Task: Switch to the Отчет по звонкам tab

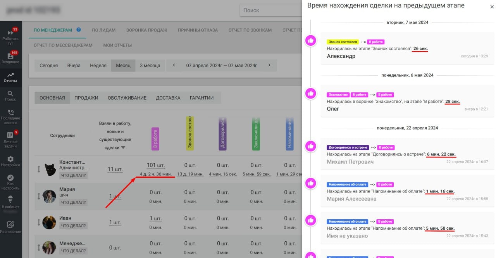Action: tap(250, 30)
